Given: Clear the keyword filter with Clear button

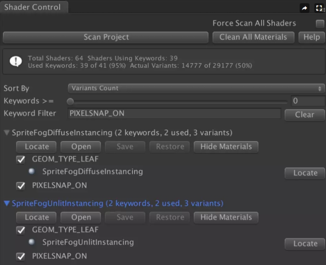Looking at the screenshot, I should click(304, 115).
